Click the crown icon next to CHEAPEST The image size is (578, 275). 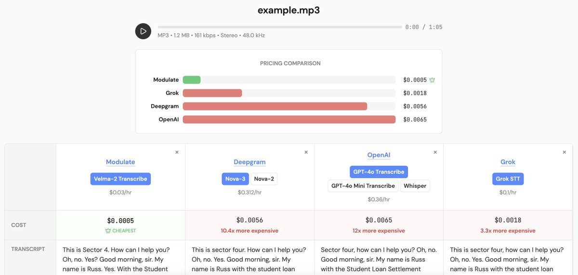(x=108, y=231)
